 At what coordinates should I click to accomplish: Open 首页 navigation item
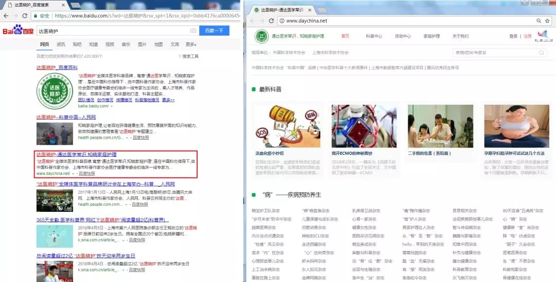[x=345, y=36]
